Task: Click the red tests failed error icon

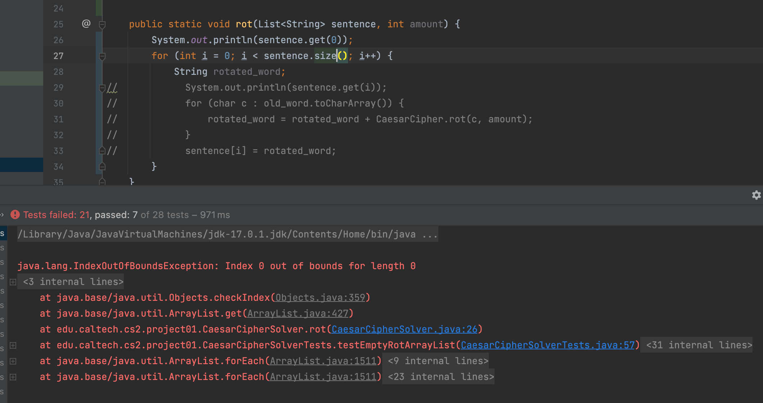Action: pos(15,215)
